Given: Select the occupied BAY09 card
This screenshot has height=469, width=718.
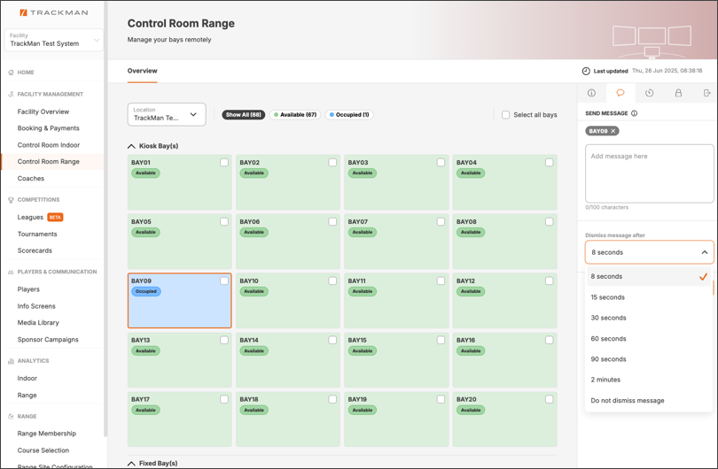Looking at the screenshot, I should (179, 301).
